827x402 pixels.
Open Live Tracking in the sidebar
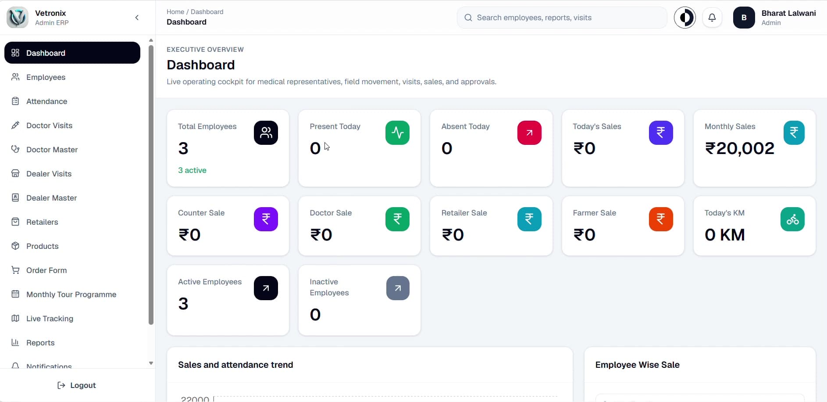click(72, 318)
